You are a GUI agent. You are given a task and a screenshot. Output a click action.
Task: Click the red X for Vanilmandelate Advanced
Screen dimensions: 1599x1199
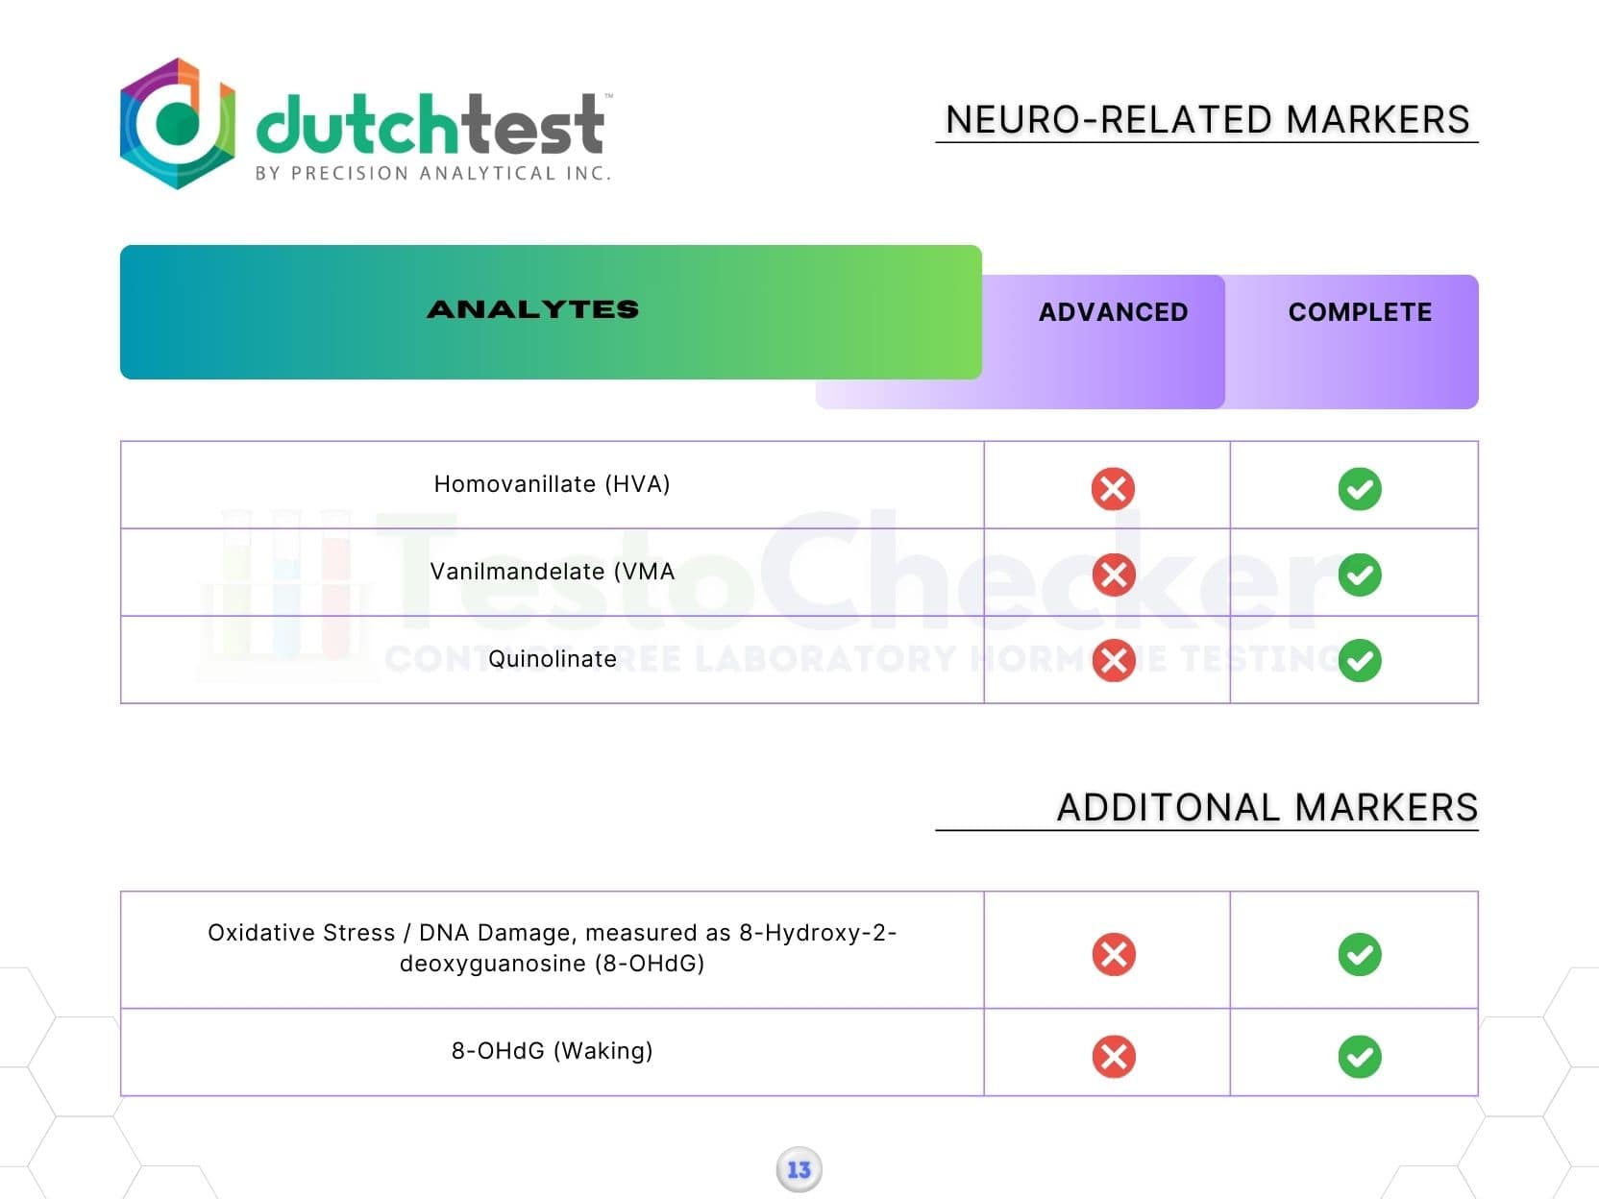[1113, 575]
